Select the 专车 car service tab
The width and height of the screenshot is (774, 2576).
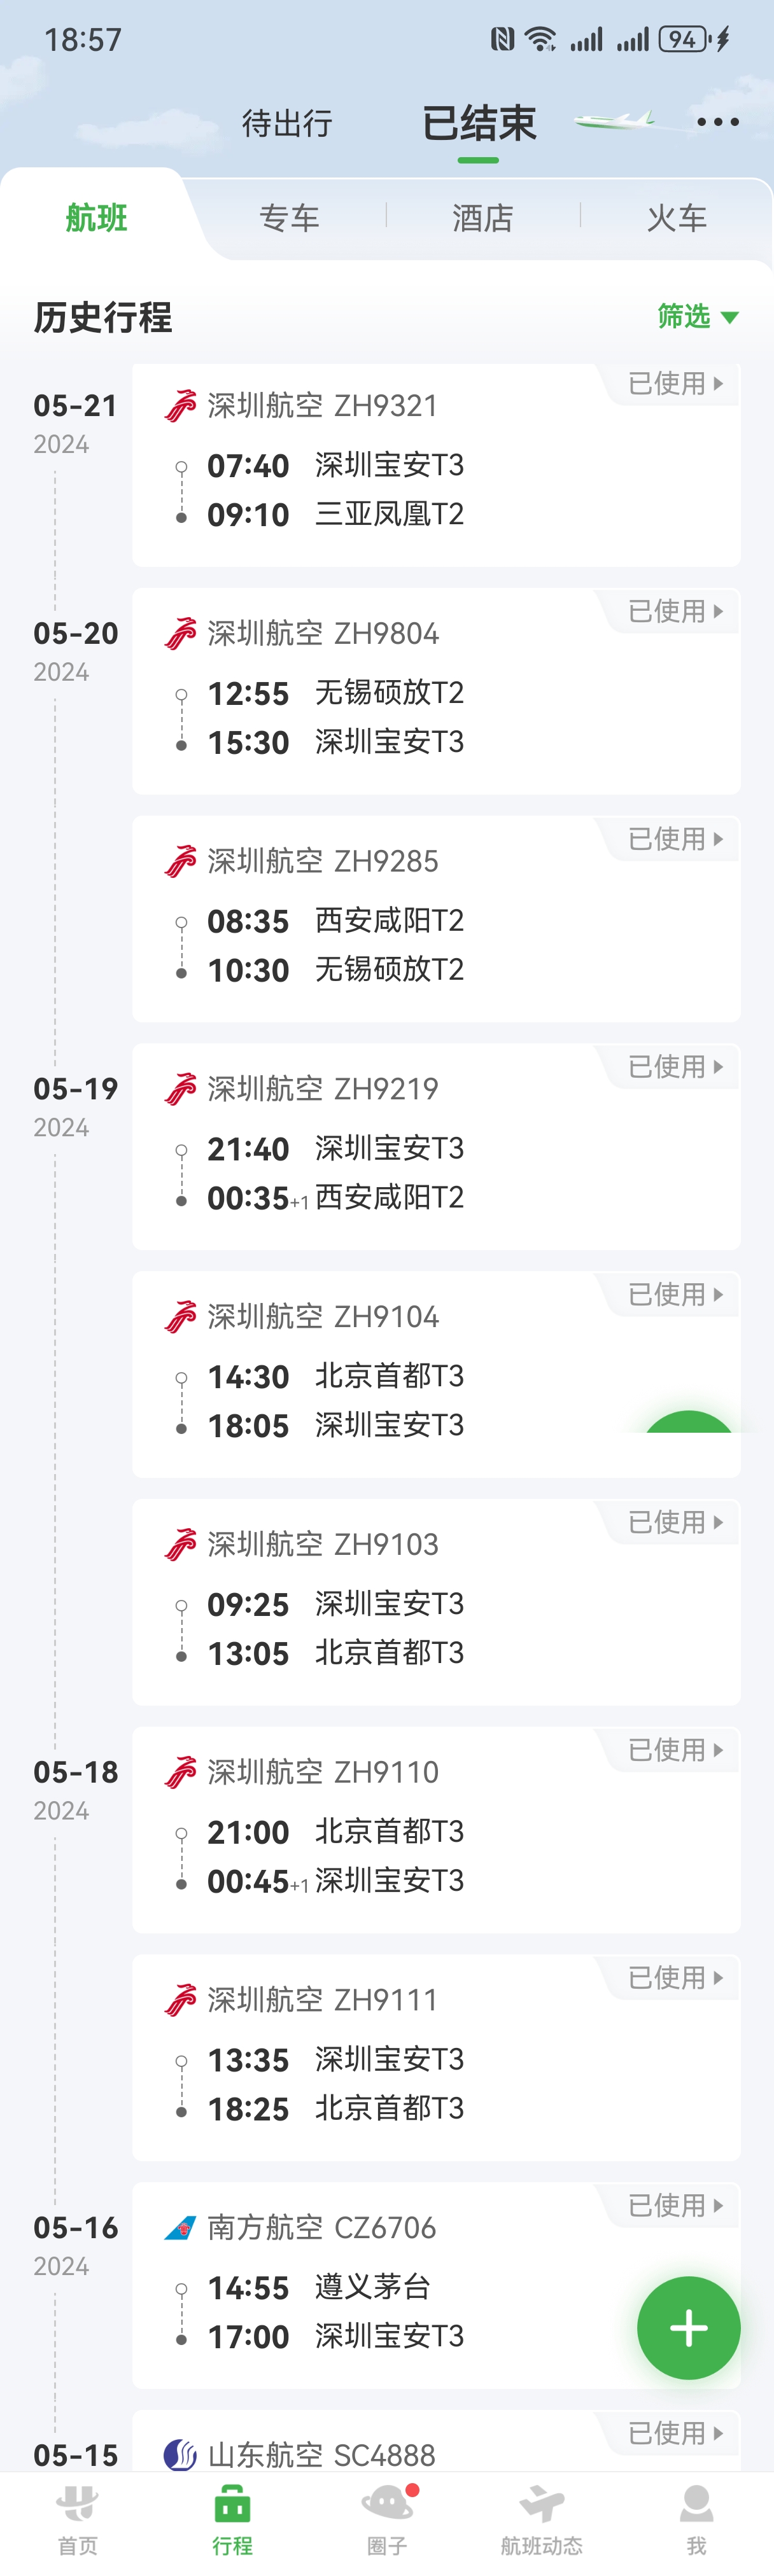point(289,217)
